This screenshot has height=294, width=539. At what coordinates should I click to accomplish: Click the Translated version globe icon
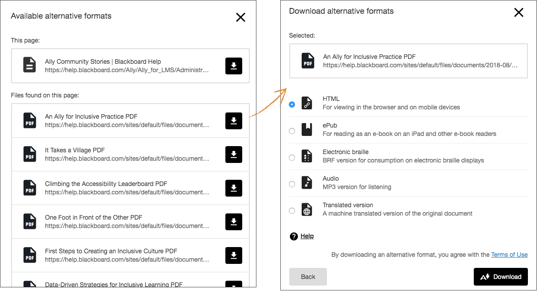point(307,208)
